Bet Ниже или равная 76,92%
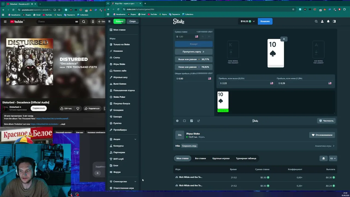350x197 pixels. pos(194,67)
